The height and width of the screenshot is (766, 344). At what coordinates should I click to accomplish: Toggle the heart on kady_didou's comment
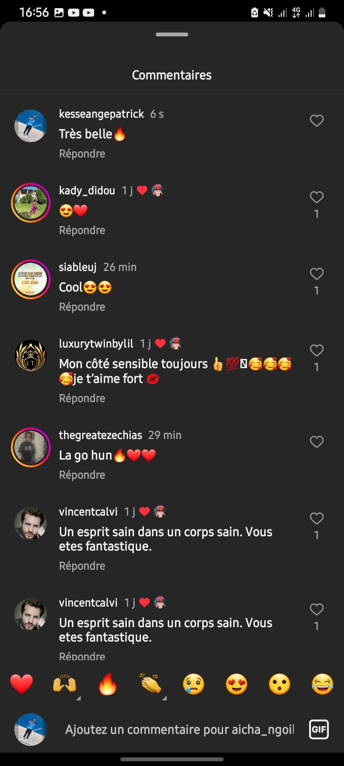[x=317, y=197]
